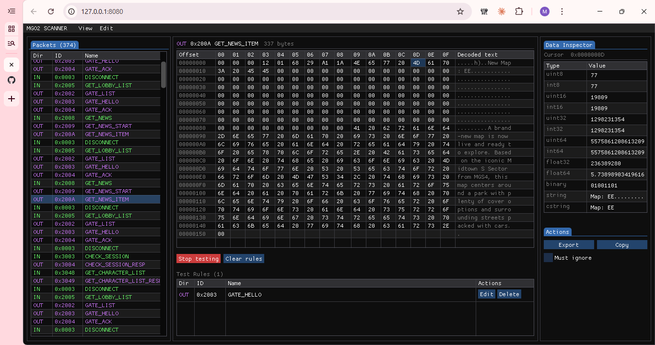
Task: Click the browser back arrow icon
Action: pyautogui.click(x=34, y=11)
